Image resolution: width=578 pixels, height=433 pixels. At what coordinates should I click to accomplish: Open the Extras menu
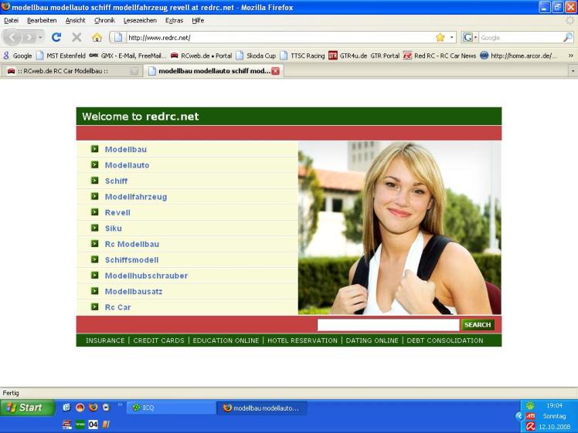(174, 20)
